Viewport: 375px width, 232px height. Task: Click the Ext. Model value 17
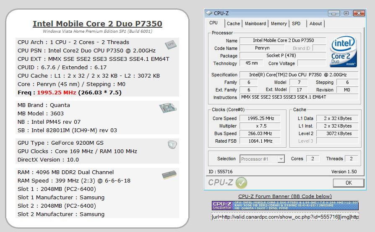coord(299,90)
